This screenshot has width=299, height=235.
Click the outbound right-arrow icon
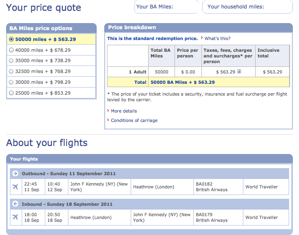[15, 173]
